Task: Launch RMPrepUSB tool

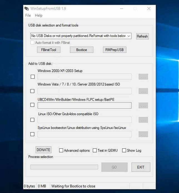Action: (115, 50)
